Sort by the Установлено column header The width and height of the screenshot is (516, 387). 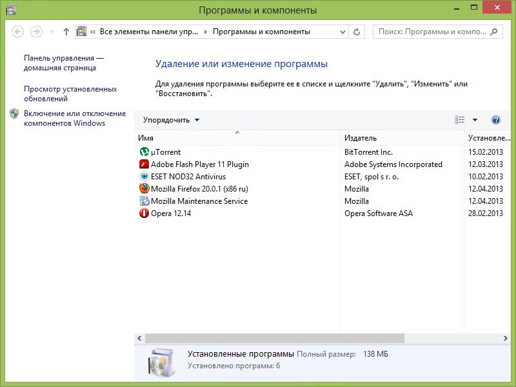tap(488, 138)
